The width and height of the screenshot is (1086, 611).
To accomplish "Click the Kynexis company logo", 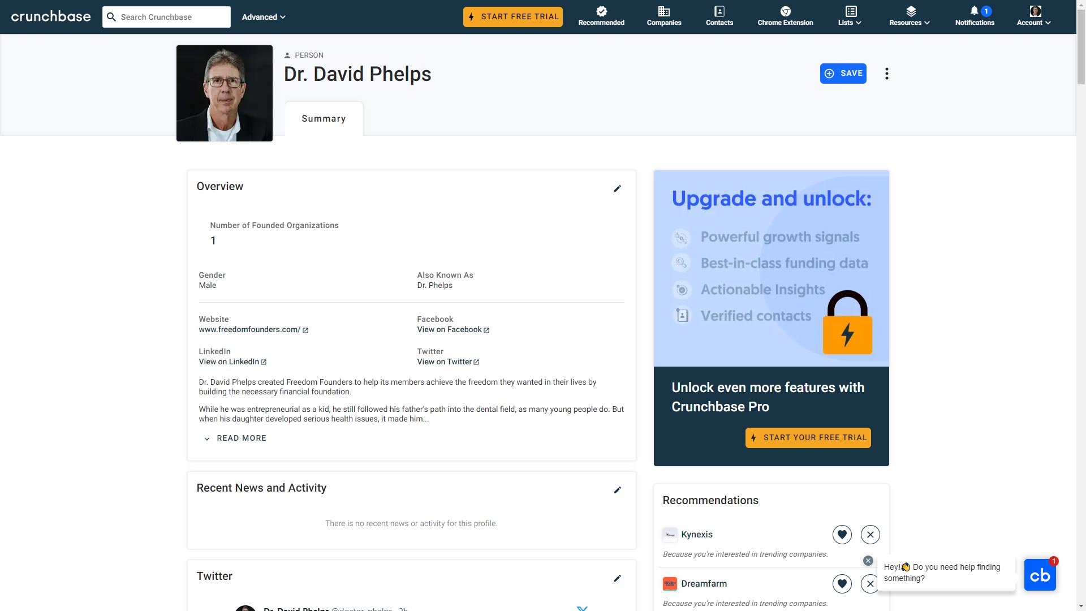I will click(670, 535).
